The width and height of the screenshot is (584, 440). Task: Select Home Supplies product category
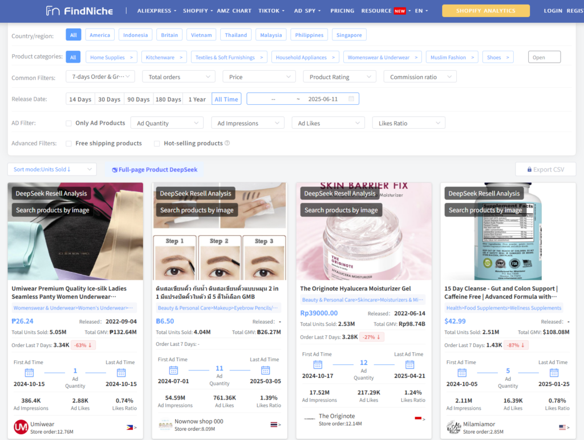(111, 58)
